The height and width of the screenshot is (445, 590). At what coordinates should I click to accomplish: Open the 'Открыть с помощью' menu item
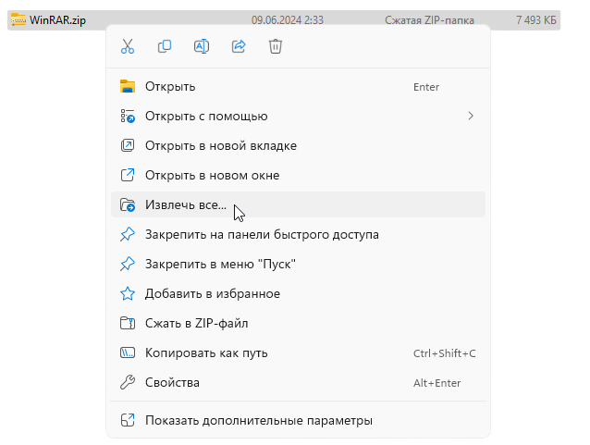[x=206, y=117]
